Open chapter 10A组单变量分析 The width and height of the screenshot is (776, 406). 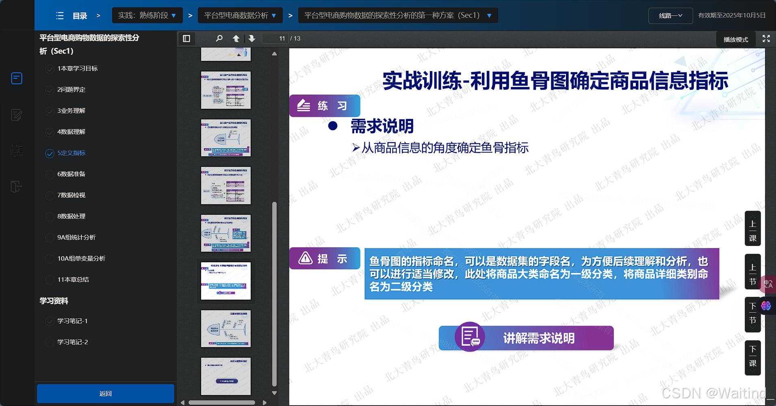click(81, 259)
